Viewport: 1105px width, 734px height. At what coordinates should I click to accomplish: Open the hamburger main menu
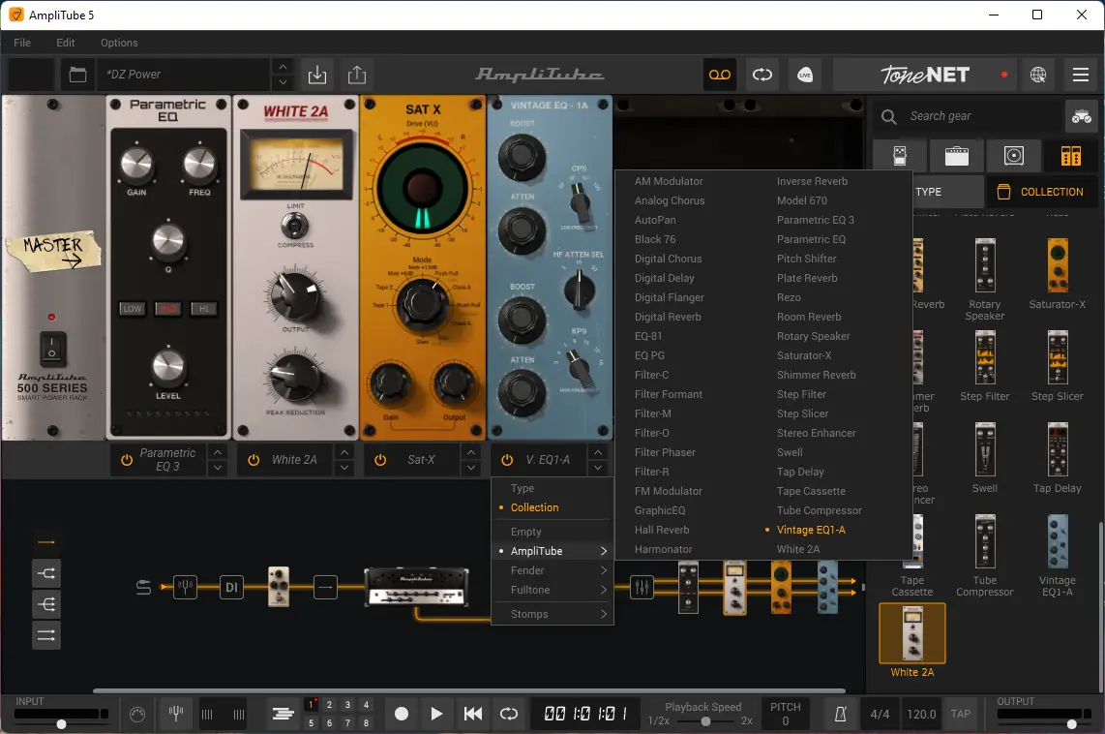pos(1081,75)
